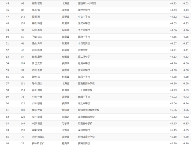
Task: Select school 富良野西中学校
Action: [x=86, y=83]
